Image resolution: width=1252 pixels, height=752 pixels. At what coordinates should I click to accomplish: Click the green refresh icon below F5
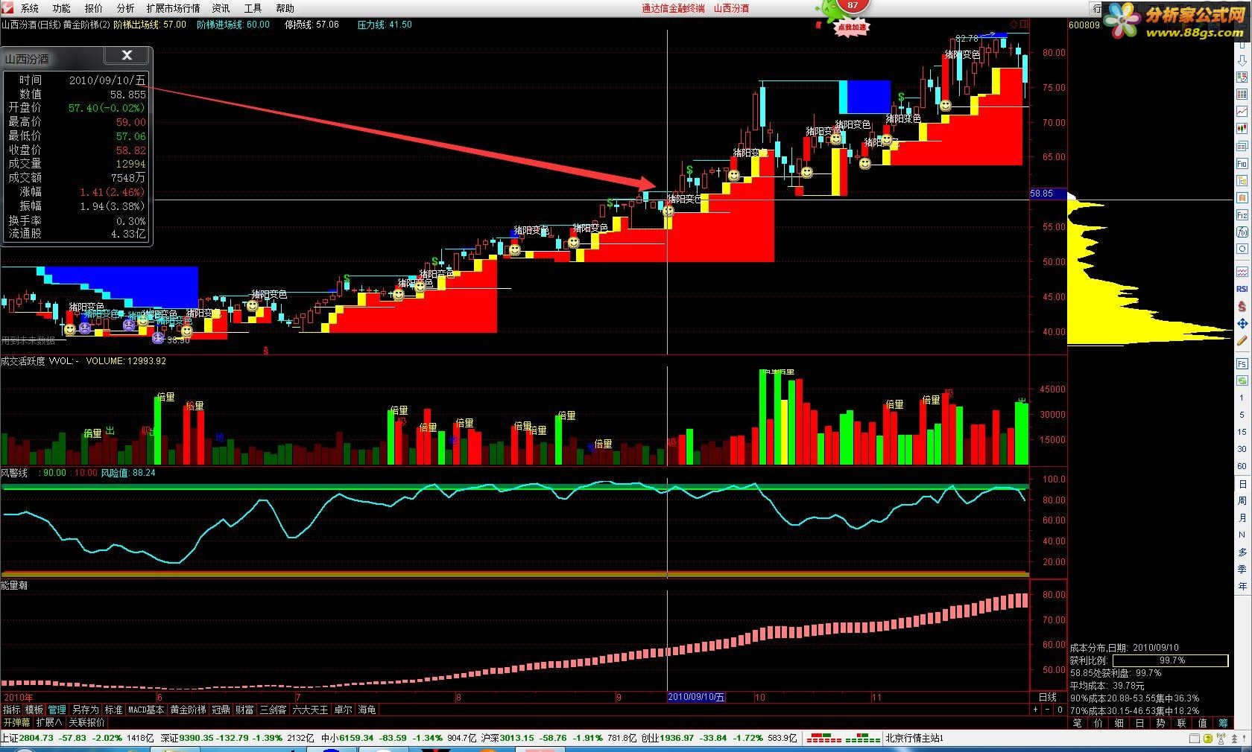[x=1242, y=380]
